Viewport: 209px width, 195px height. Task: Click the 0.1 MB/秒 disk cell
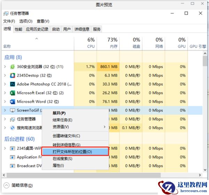[131, 128]
